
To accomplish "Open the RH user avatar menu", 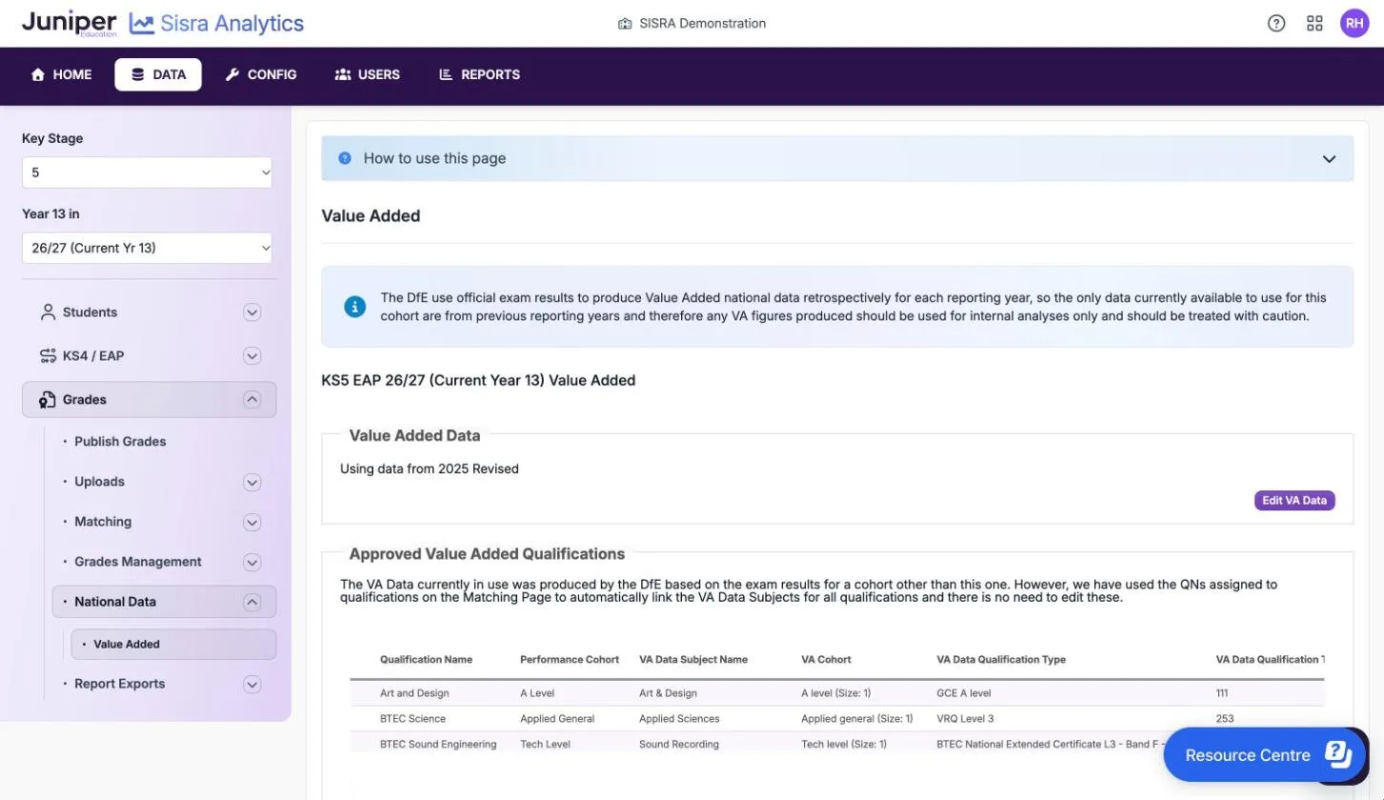I will pyautogui.click(x=1354, y=24).
